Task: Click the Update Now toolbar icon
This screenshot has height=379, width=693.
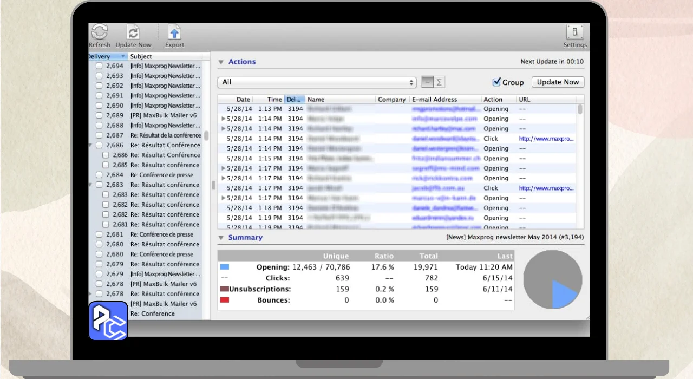Action: pyautogui.click(x=133, y=32)
